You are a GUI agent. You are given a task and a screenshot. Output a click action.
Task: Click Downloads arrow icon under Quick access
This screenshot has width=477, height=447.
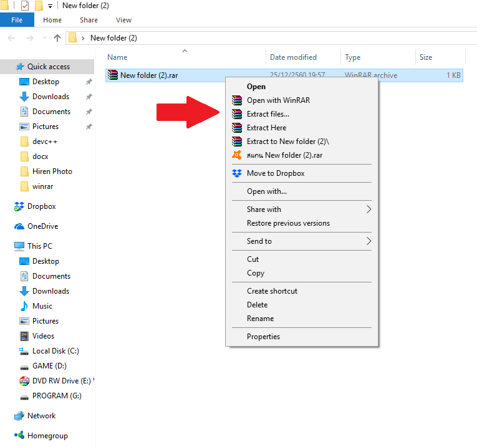[24, 97]
